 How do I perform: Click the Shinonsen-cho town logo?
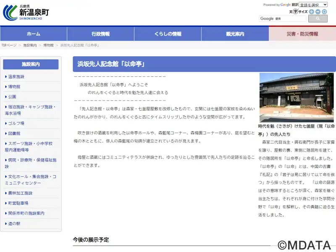click(x=26, y=13)
